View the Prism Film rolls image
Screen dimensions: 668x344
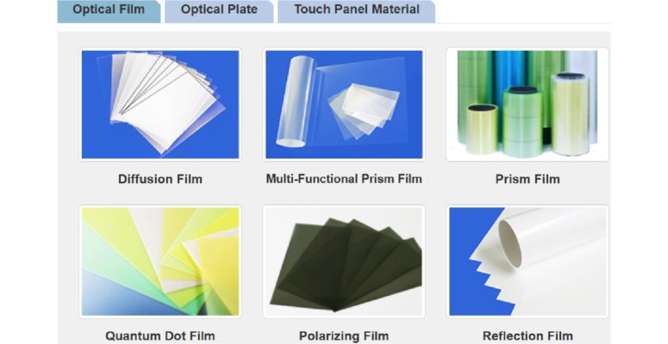point(528,105)
